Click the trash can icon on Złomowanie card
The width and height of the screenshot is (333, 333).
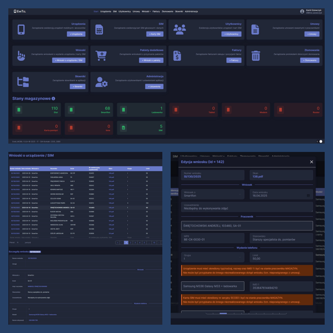coord(256,56)
